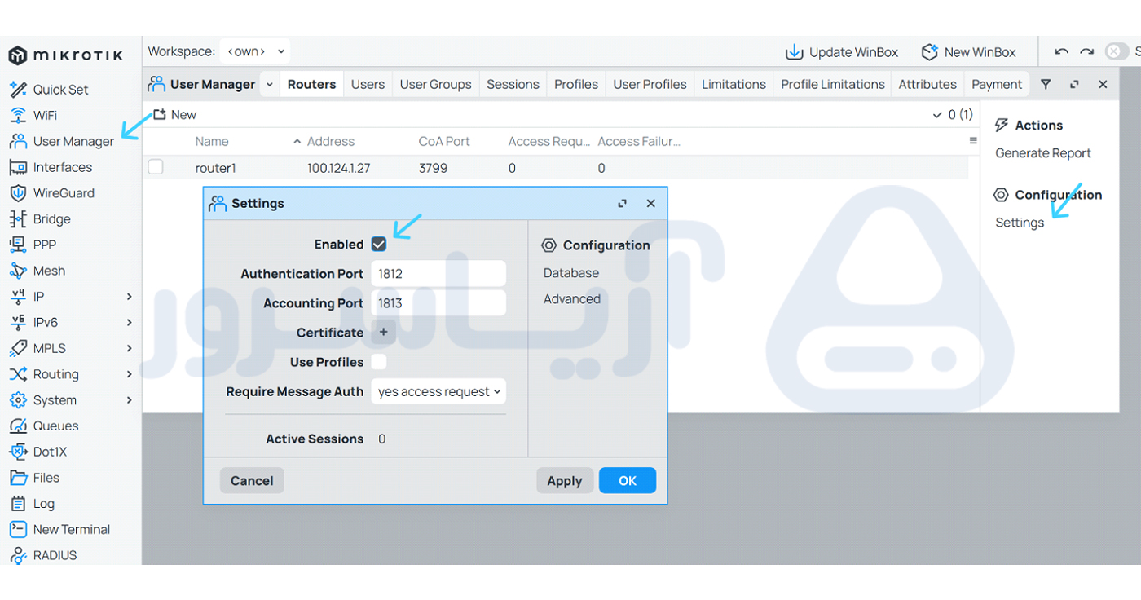Toggle the Use Profiles checkbox
Screen dimensions: 1141x600
coord(379,362)
